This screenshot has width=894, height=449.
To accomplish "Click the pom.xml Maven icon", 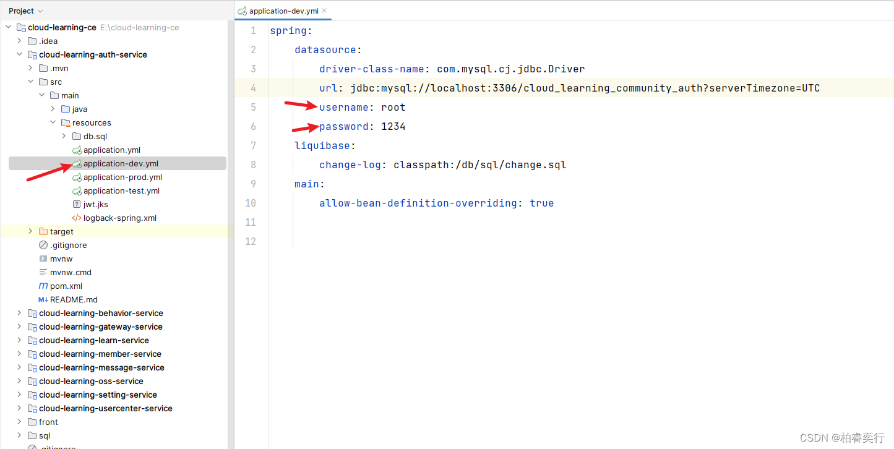I will pyautogui.click(x=43, y=286).
